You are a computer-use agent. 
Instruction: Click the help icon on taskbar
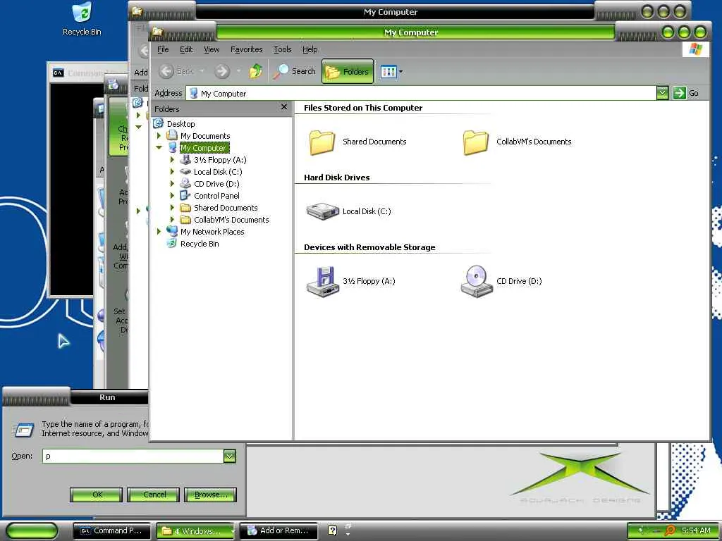pos(333,530)
